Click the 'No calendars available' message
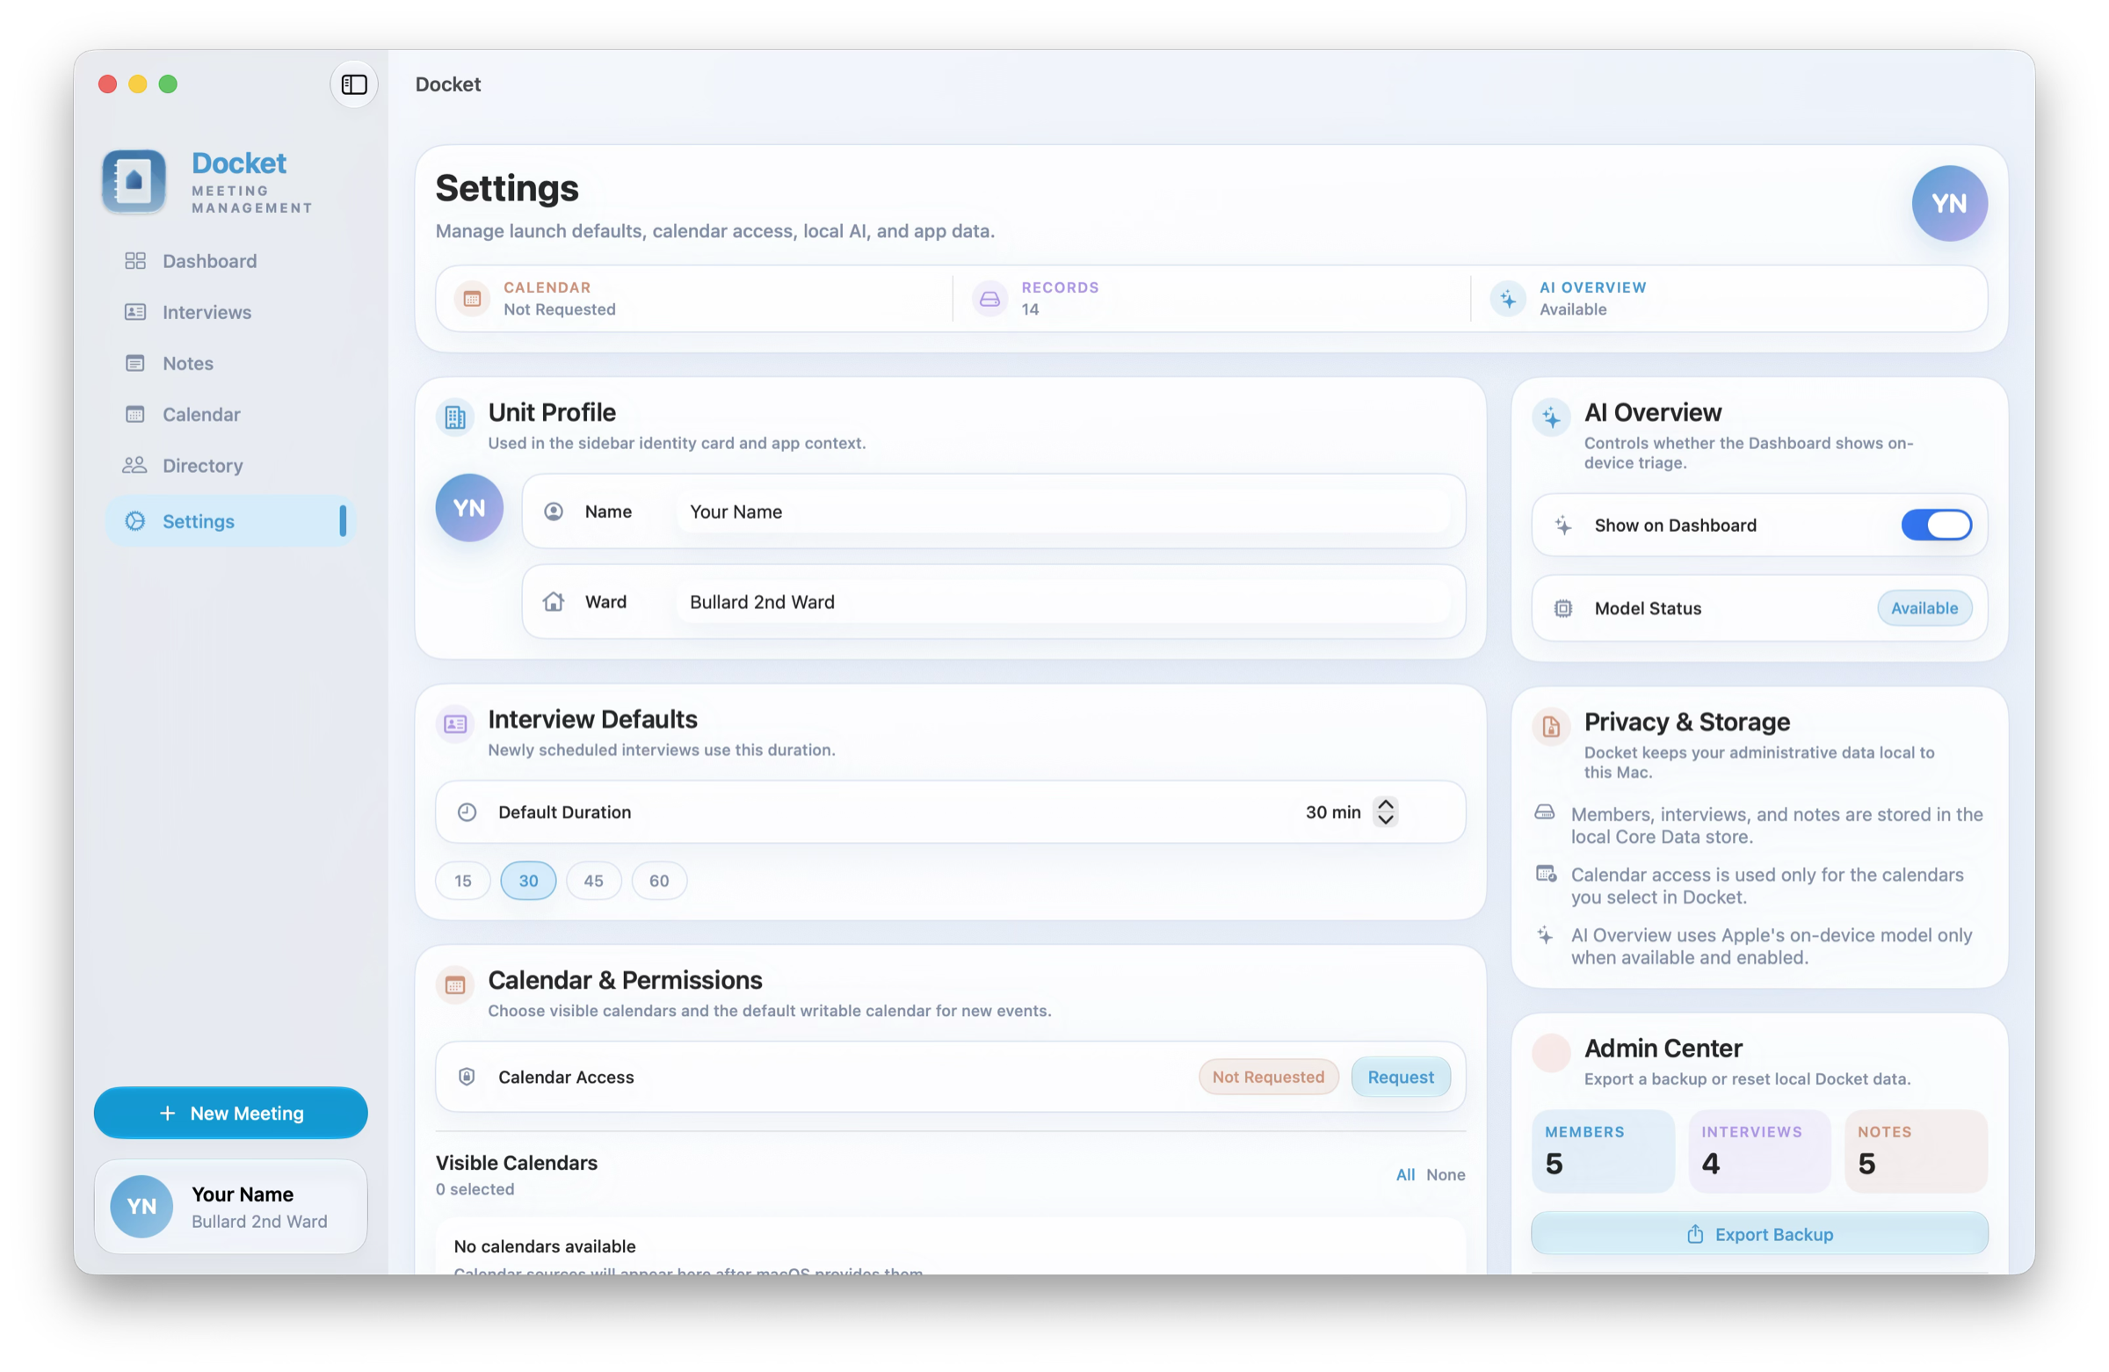The height and width of the screenshot is (1372, 2109). (545, 1246)
